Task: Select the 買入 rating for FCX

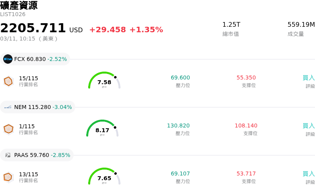Action: coord(308,78)
